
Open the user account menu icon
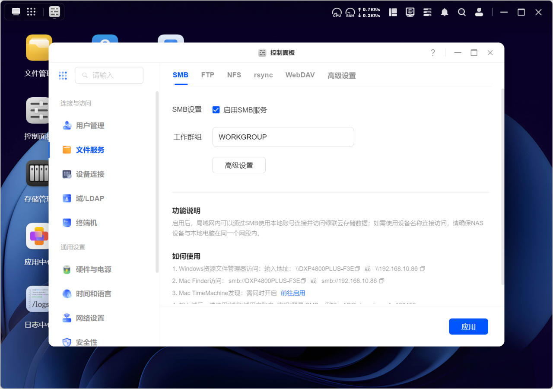click(479, 12)
